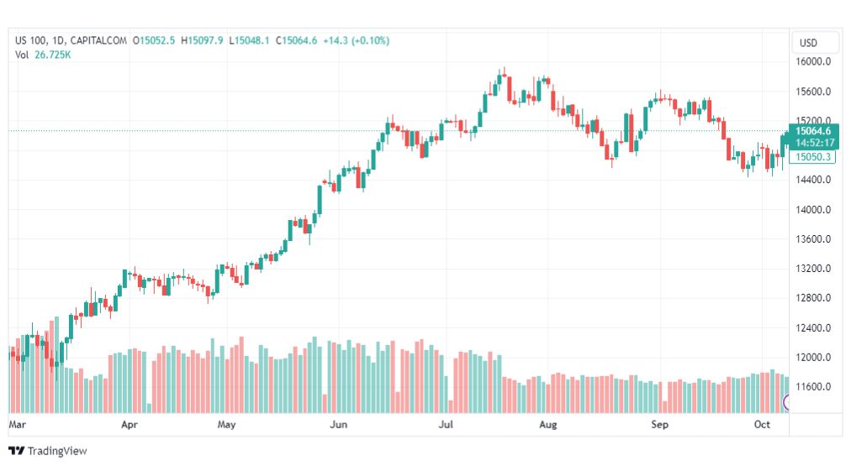Click the 12800.0 price scale label
851x466 pixels.
pyautogui.click(x=813, y=298)
